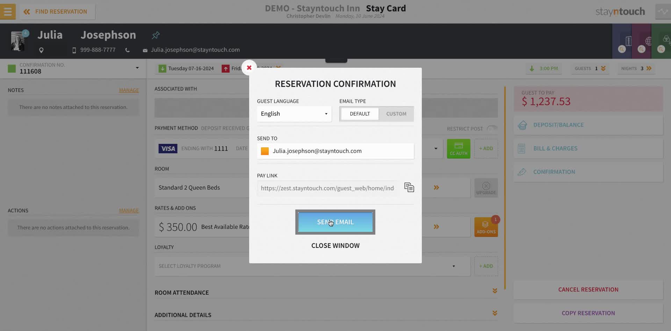Click the guest email Julia.josephson@stayntouch.com in header
The image size is (671, 331).
[195, 50]
